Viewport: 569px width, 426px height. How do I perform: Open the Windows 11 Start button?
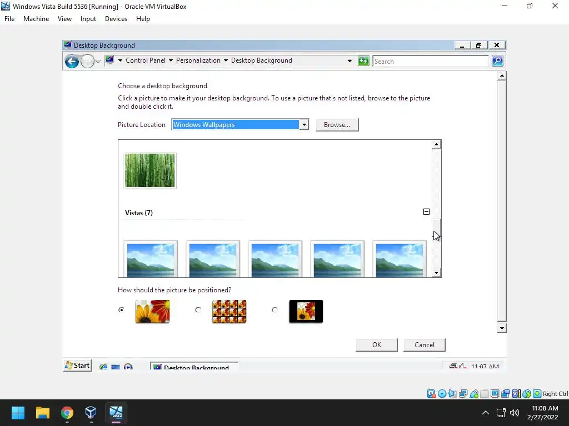18,413
